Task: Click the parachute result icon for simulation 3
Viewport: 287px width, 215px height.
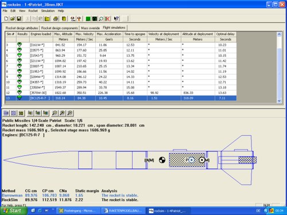Action: 20,45
